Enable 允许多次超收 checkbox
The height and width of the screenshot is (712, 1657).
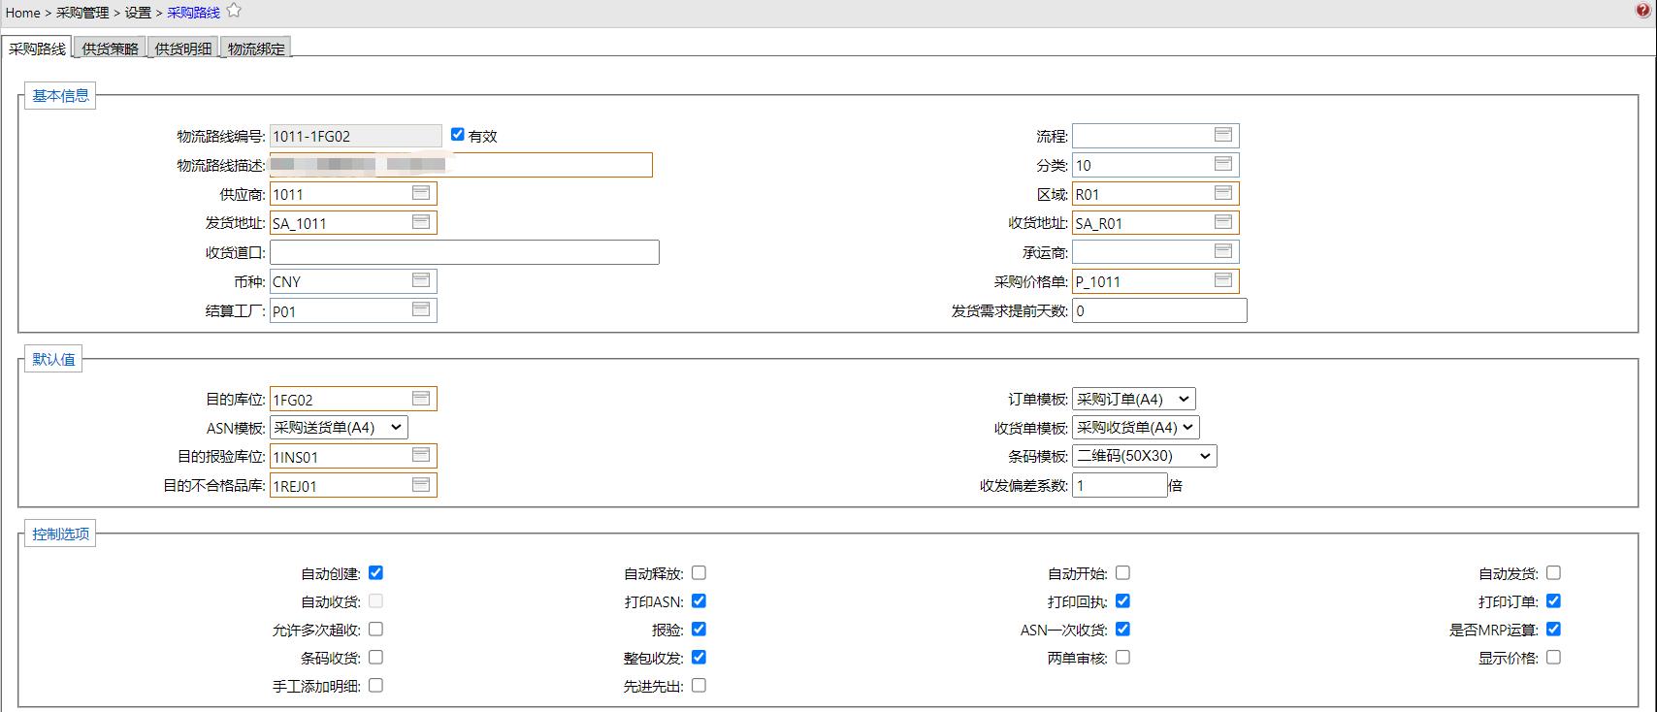pos(375,629)
